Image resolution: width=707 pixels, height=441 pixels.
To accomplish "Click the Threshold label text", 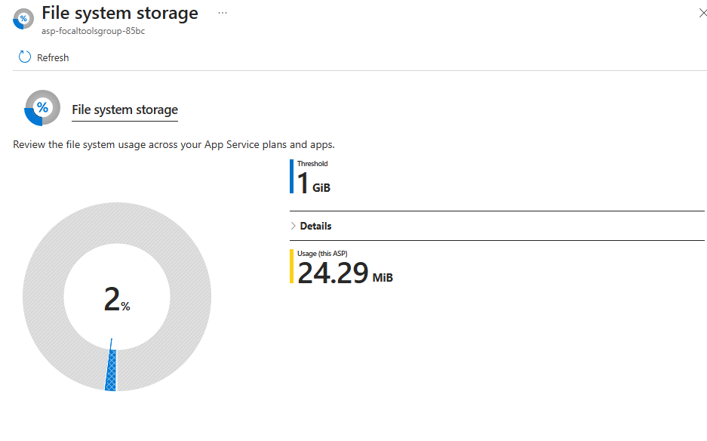I will click(312, 163).
